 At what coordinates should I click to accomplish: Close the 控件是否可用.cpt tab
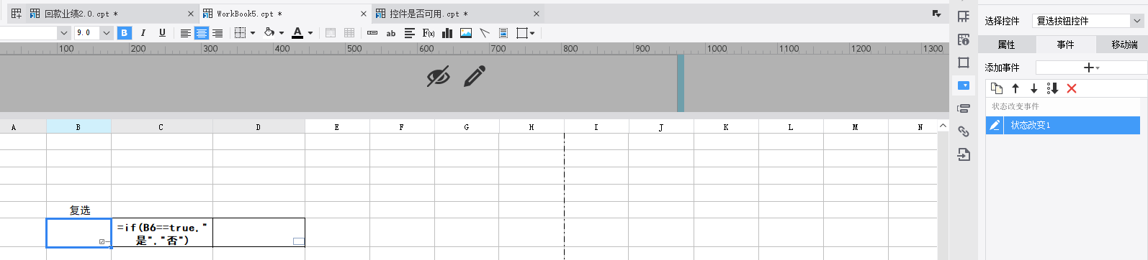tap(537, 14)
